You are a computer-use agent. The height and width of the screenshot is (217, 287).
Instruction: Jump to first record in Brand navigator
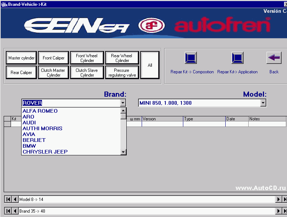8,211
